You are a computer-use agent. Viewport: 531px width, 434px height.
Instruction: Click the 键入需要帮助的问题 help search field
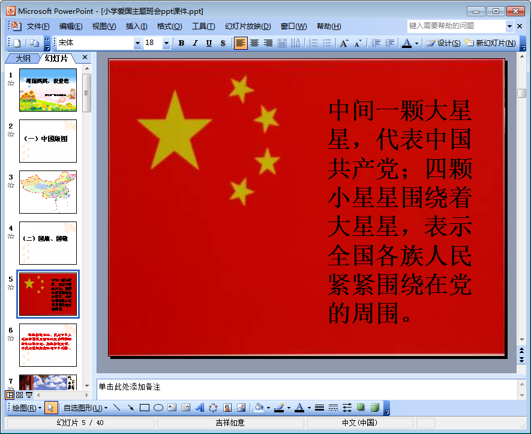457,26
